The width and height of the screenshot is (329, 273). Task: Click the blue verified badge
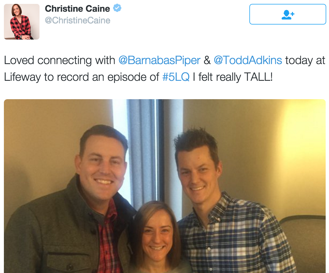(117, 8)
